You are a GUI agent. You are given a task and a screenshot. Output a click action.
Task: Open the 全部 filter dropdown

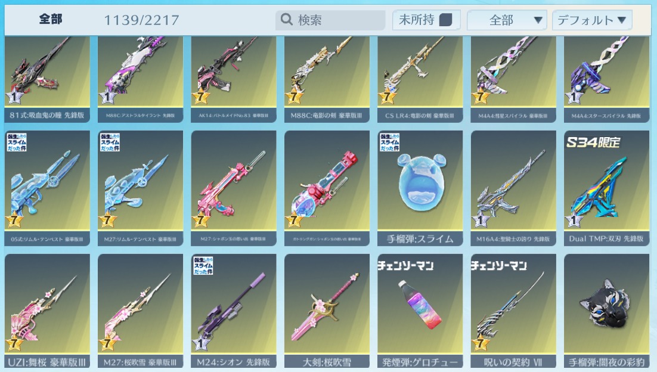coord(507,20)
